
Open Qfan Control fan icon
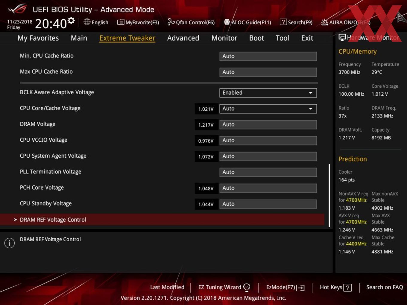pos(171,22)
